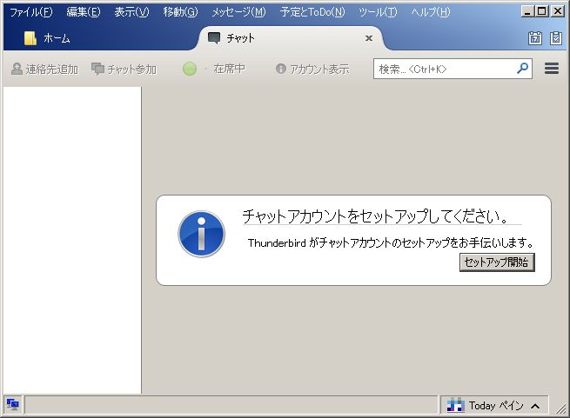Click the Today pane calendar icon
The height and width of the screenshot is (418, 570).
tap(456, 405)
